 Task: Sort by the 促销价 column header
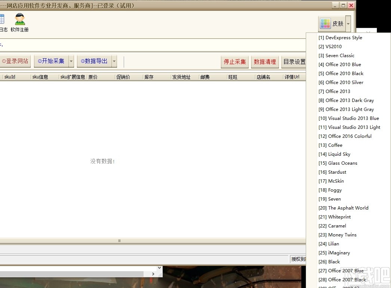point(129,77)
